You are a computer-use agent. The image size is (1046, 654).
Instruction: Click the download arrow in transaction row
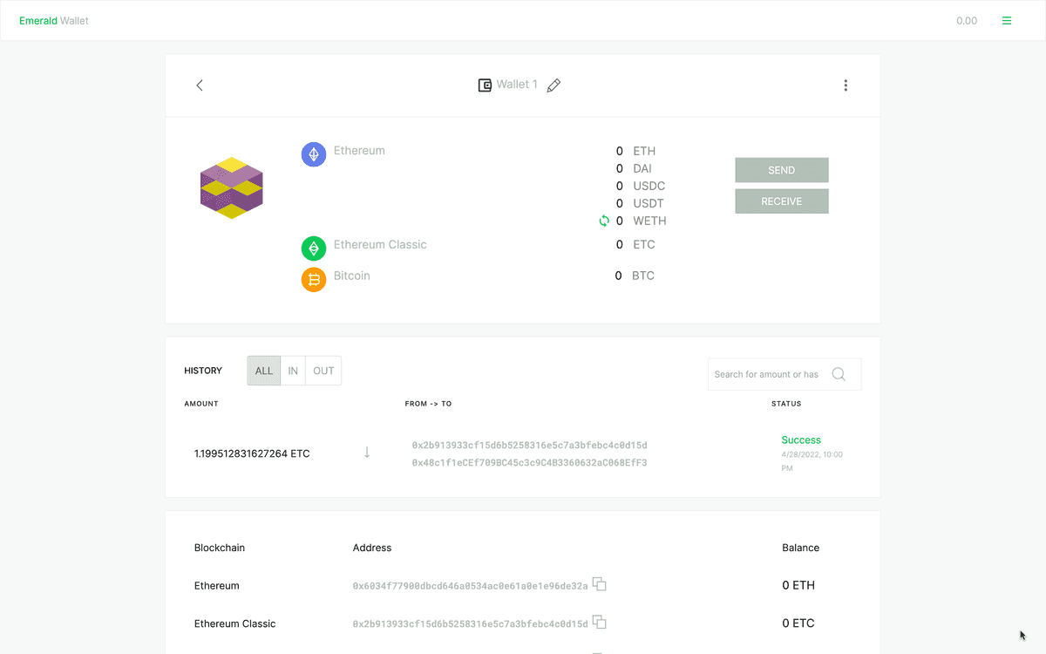pyautogui.click(x=366, y=452)
